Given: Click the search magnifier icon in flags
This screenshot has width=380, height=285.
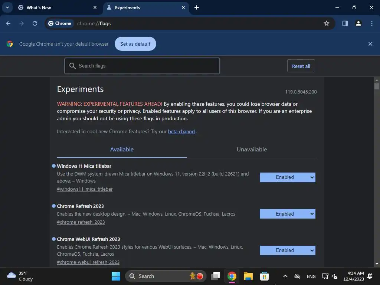Looking at the screenshot, I should point(72,66).
